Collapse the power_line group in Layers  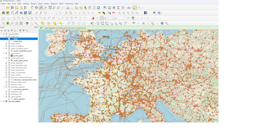coord(4,37)
